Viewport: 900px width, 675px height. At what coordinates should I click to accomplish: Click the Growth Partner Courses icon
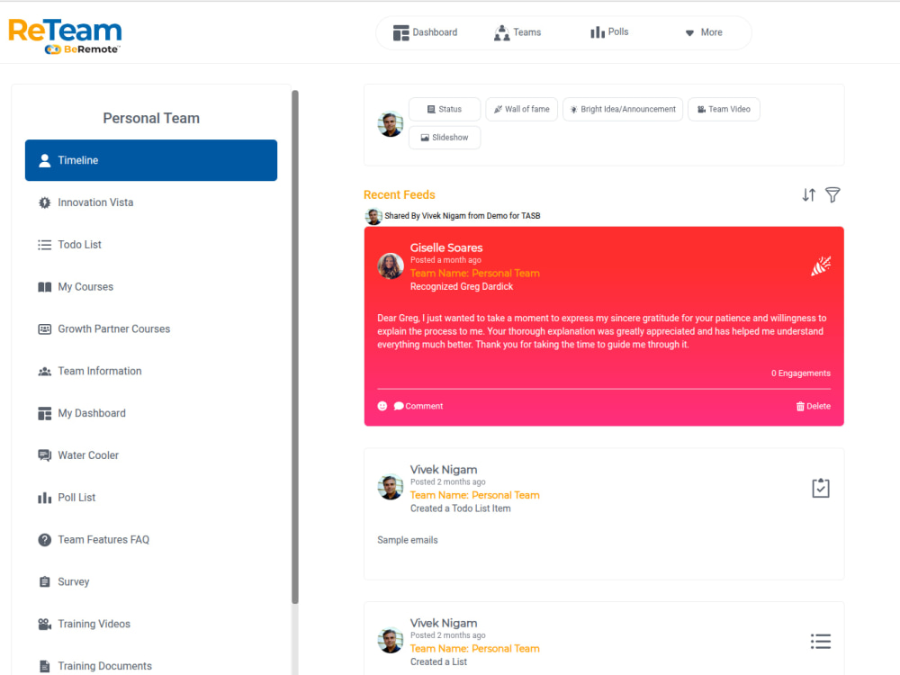[44, 328]
